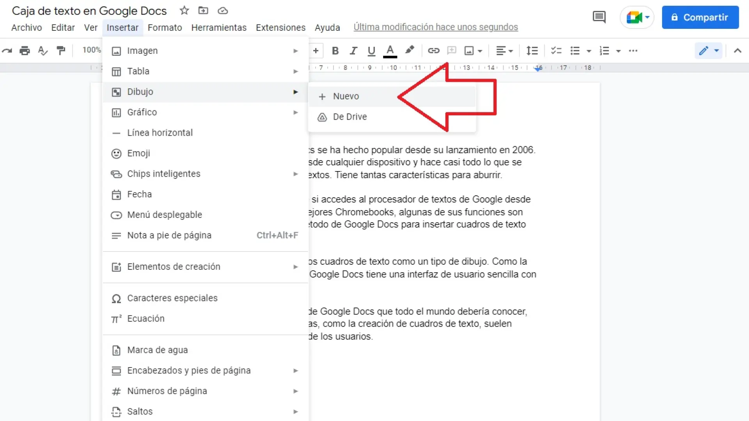Click the checklist icon
The height and width of the screenshot is (421, 749).
point(556,51)
